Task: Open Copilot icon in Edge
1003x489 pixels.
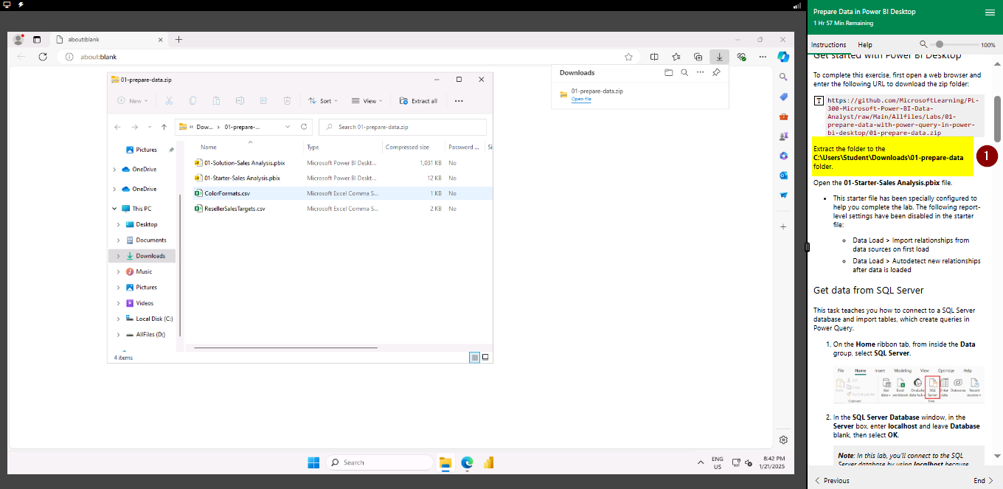Action: pyautogui.click(x=783, y=57)
